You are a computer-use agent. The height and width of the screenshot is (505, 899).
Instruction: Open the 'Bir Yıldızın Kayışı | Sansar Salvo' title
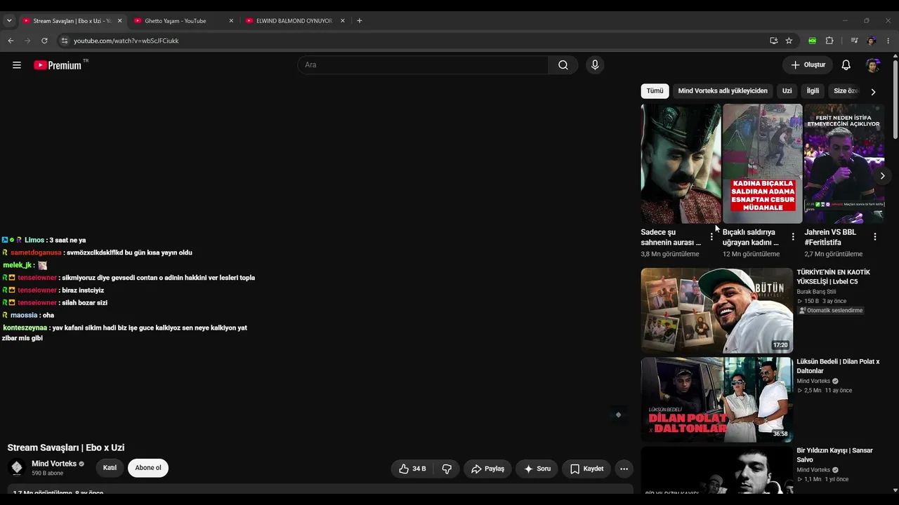[x=834, y=455]
